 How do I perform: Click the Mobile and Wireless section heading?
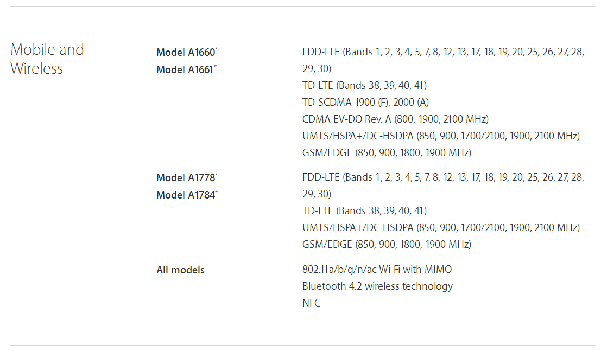coord(47,59)
